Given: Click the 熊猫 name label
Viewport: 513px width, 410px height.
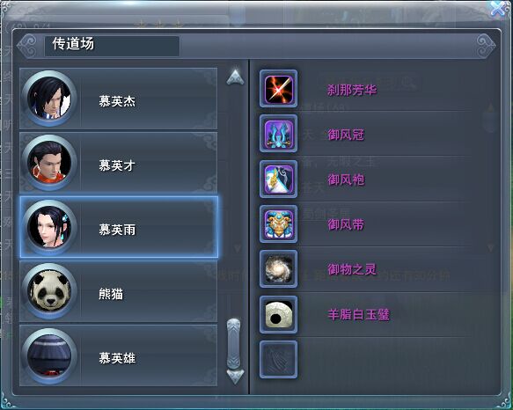Looking at the screenshot, I should (111, 294).
